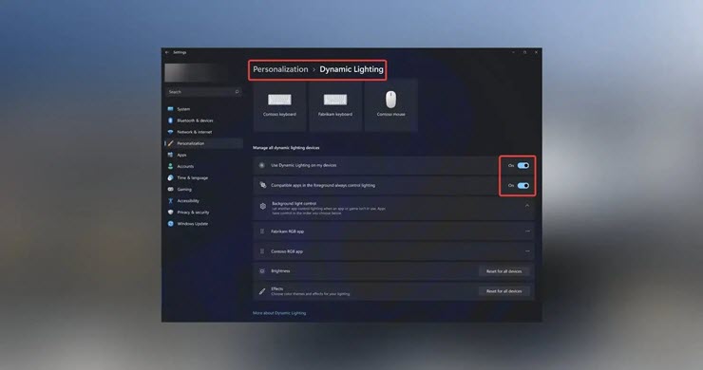This screenshot has width=703, height=370.
Task: Click the Accessibility figure icon
Action: click(x=170, y=201)
